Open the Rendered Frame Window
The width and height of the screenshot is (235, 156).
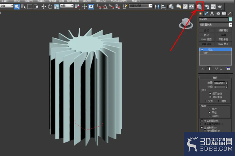coord(213,6)
